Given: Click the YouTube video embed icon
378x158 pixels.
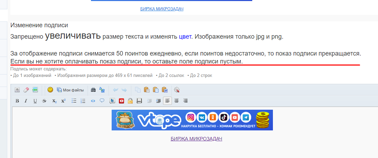Looking at the screenshot, I should (121, 101).
